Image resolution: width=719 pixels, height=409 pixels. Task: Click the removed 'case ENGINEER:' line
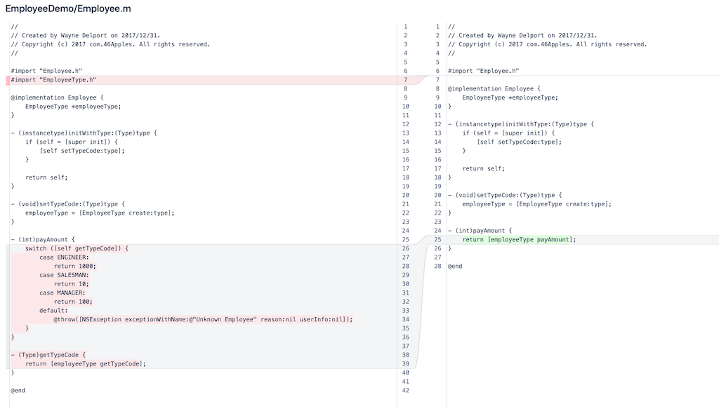(x=64, y=257)
